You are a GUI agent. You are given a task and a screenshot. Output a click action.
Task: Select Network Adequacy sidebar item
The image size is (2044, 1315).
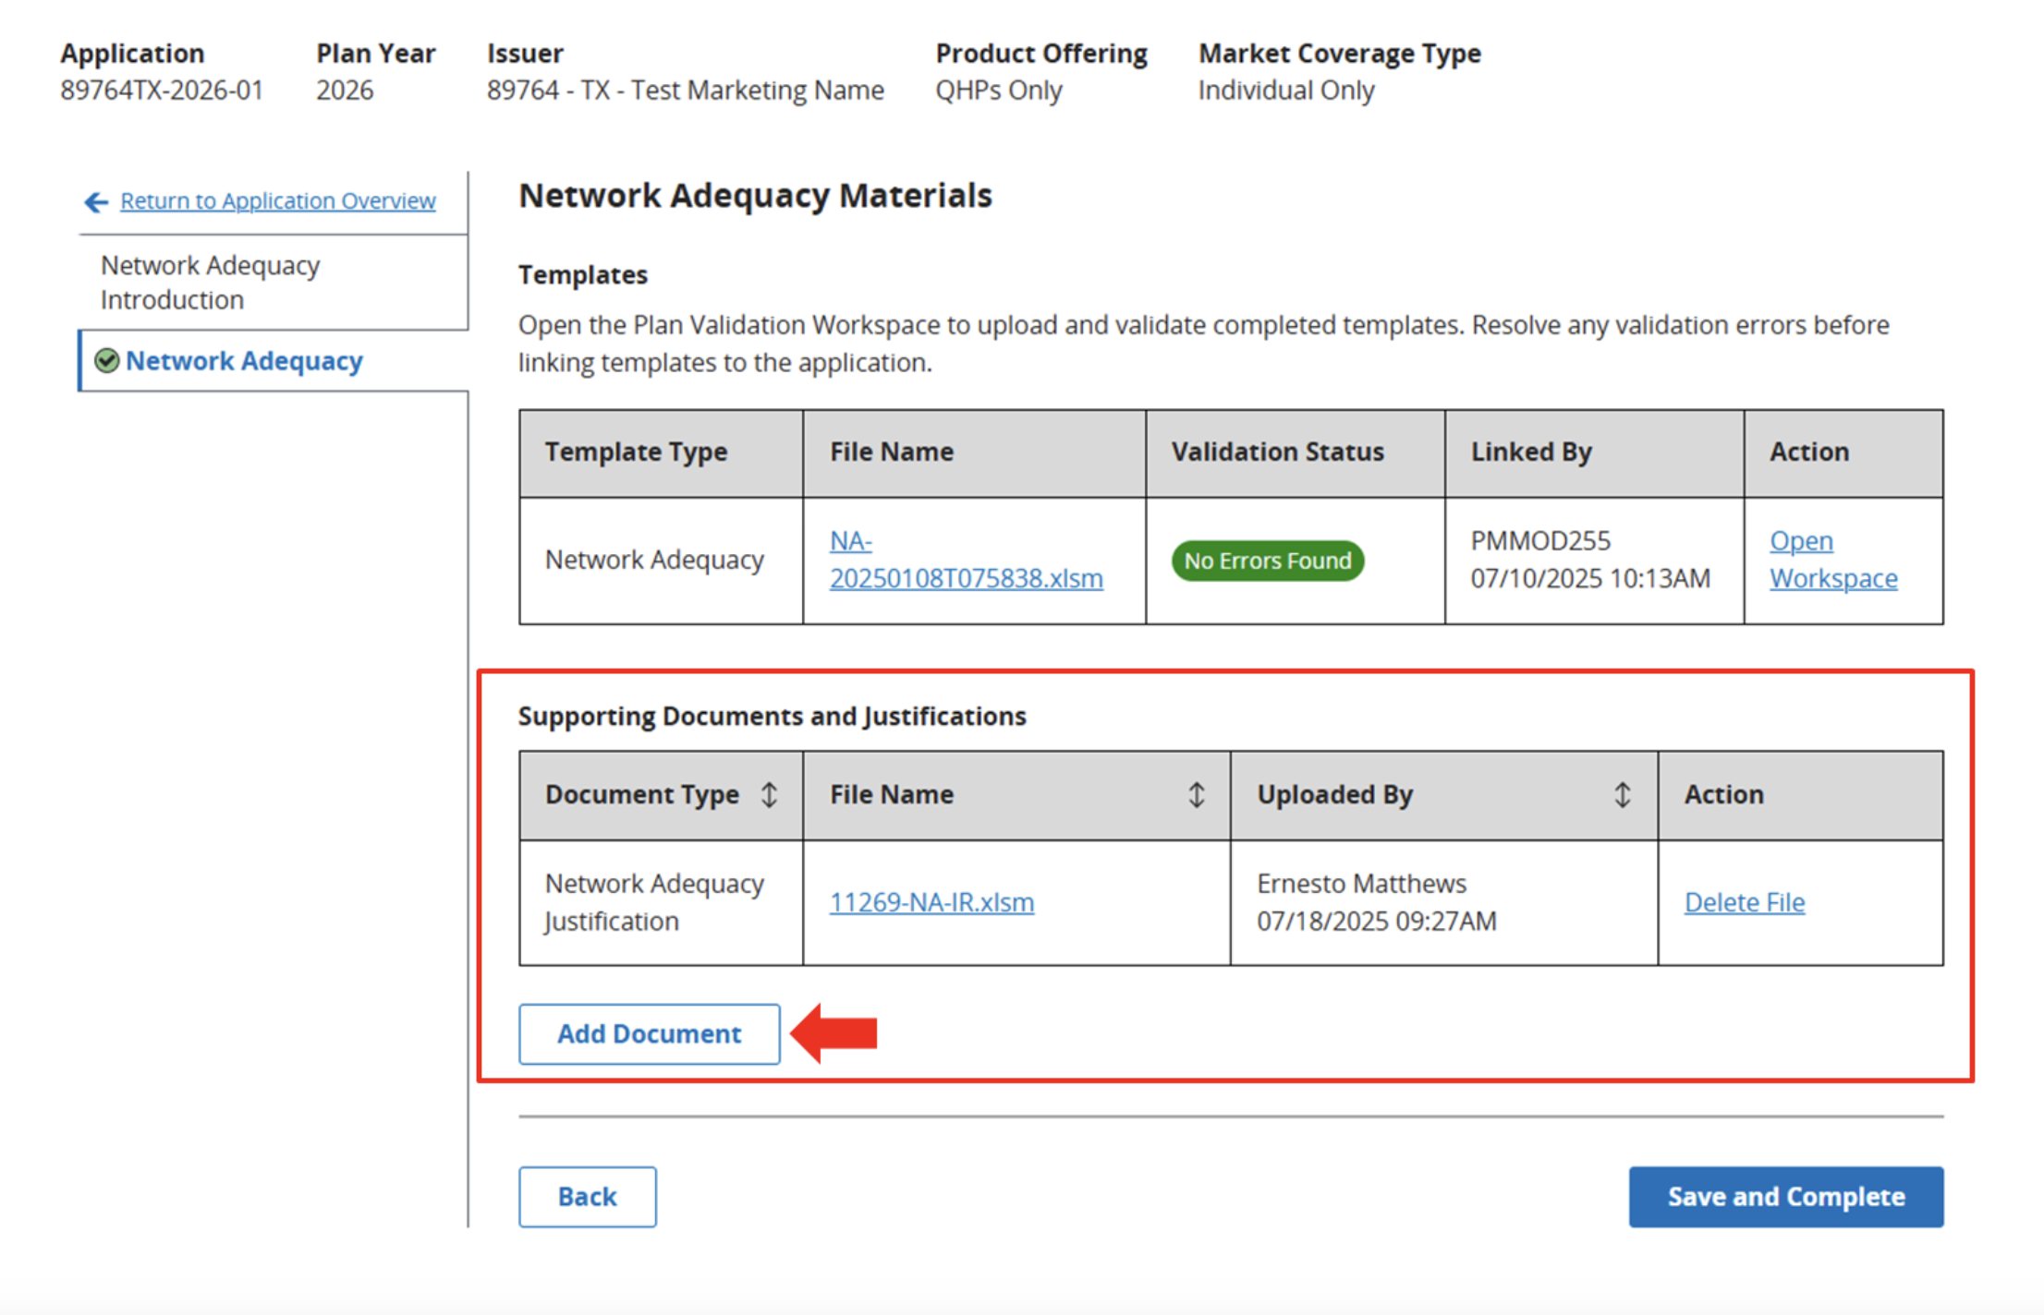(244, 361)
